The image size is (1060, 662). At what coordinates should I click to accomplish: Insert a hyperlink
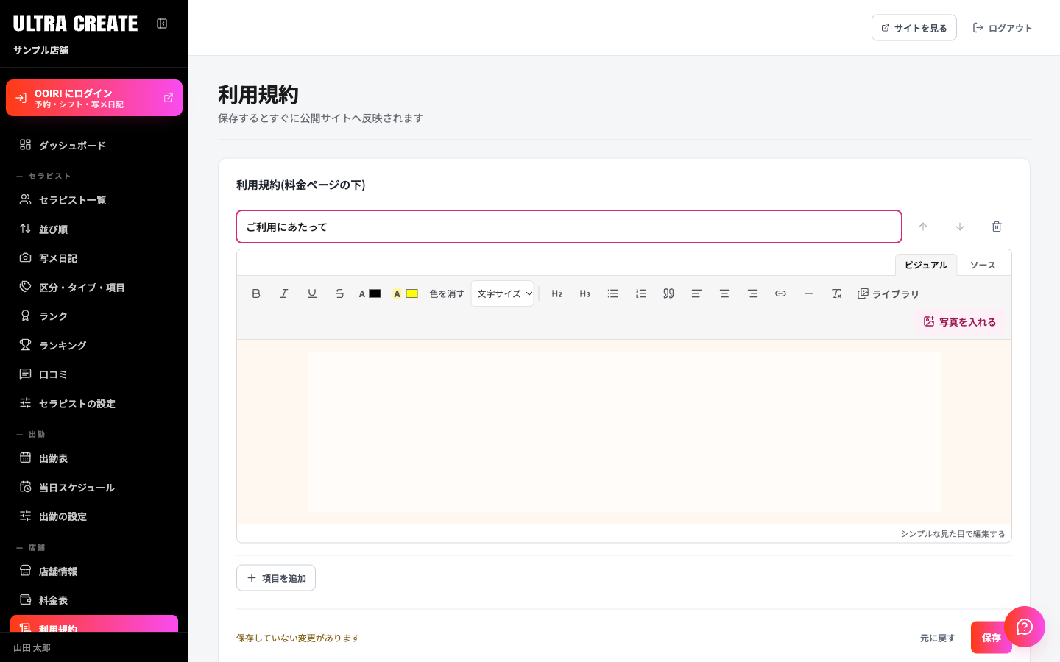click(780, 293)
